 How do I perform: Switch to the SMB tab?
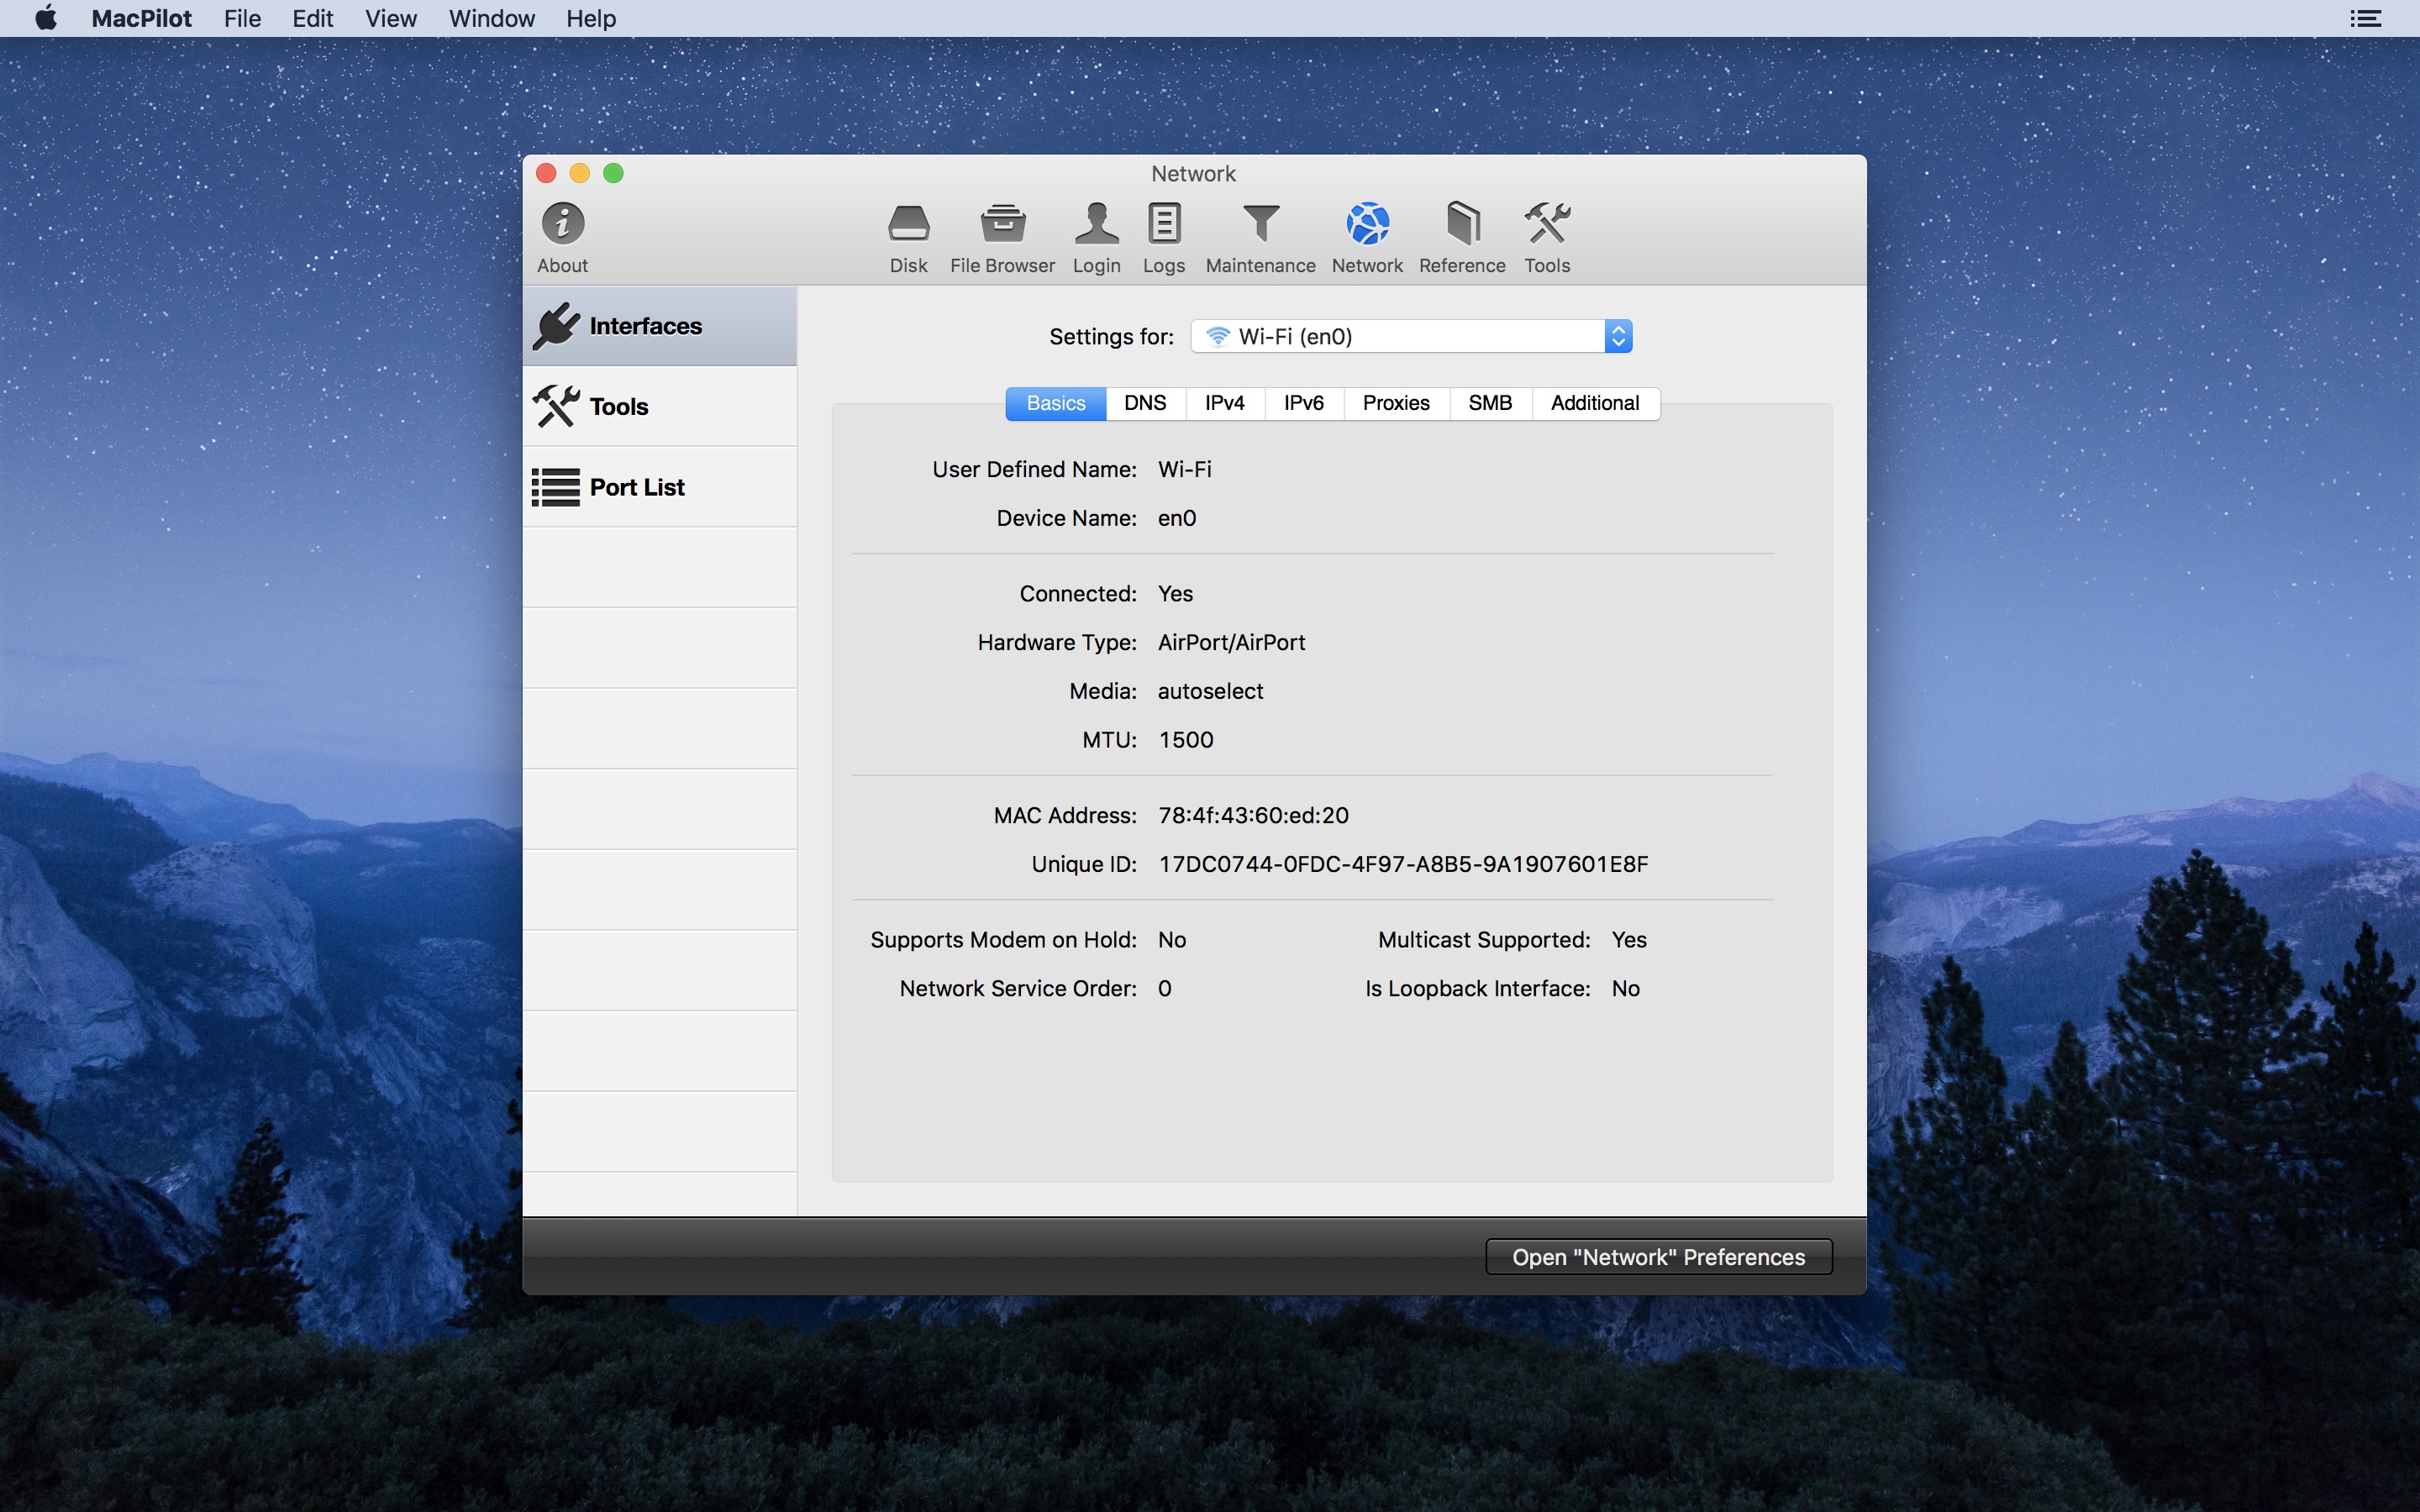(x=1490, y=403)
